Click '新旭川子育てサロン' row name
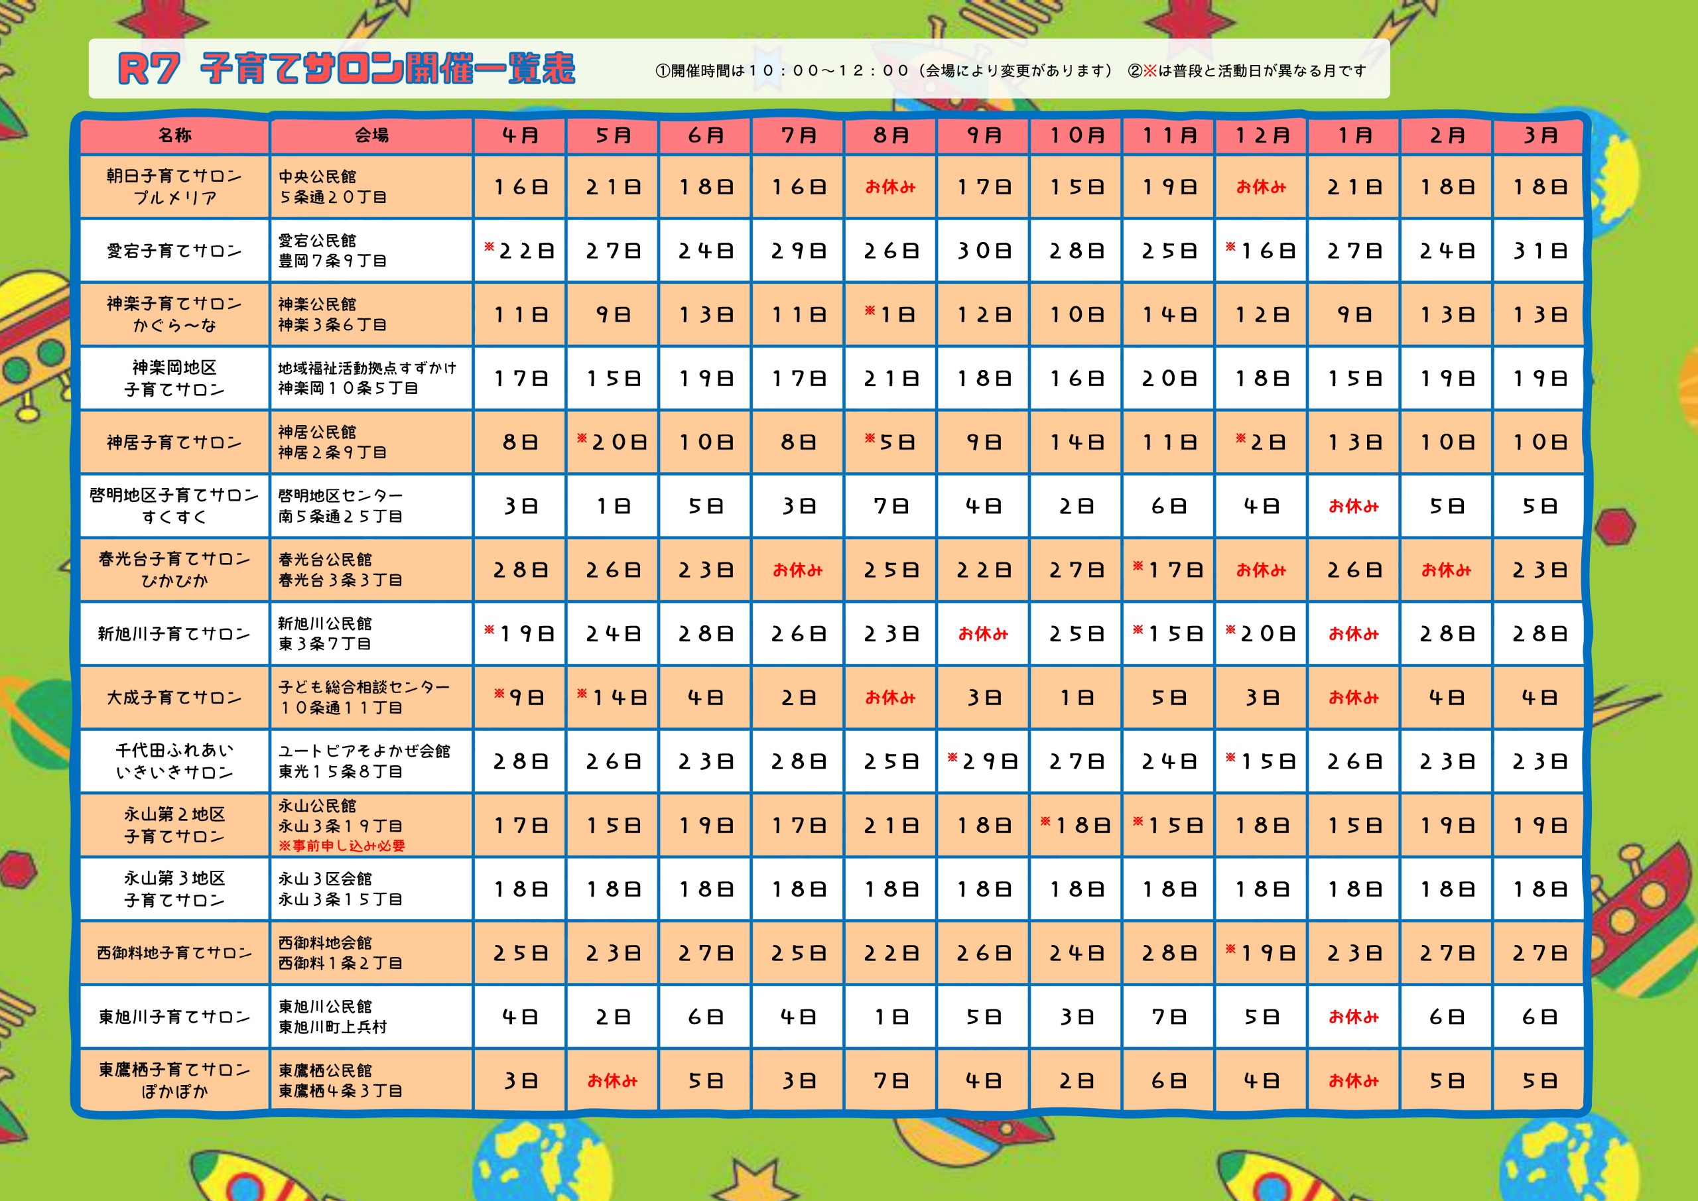 coord(174,634)
